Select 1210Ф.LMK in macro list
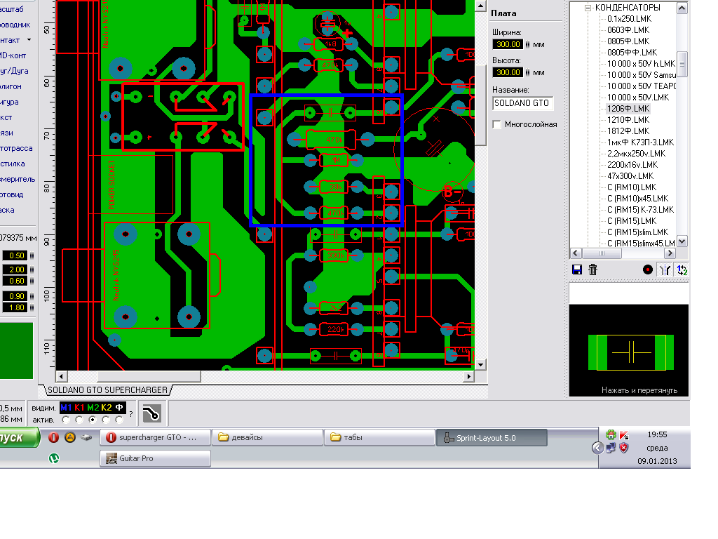Image resolution: width=718 pixels, height=539 pixels. [628, 119]
